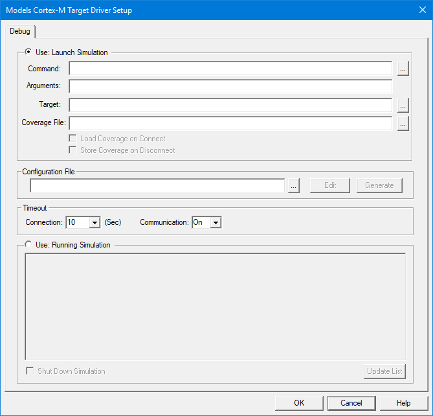Select the Use: Running Simulation option
Viewport: 433px width, 416px height.
(x=28, y=245)
